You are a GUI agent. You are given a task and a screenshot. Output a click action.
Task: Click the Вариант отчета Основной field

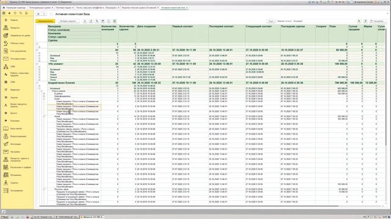click(324, 21)
